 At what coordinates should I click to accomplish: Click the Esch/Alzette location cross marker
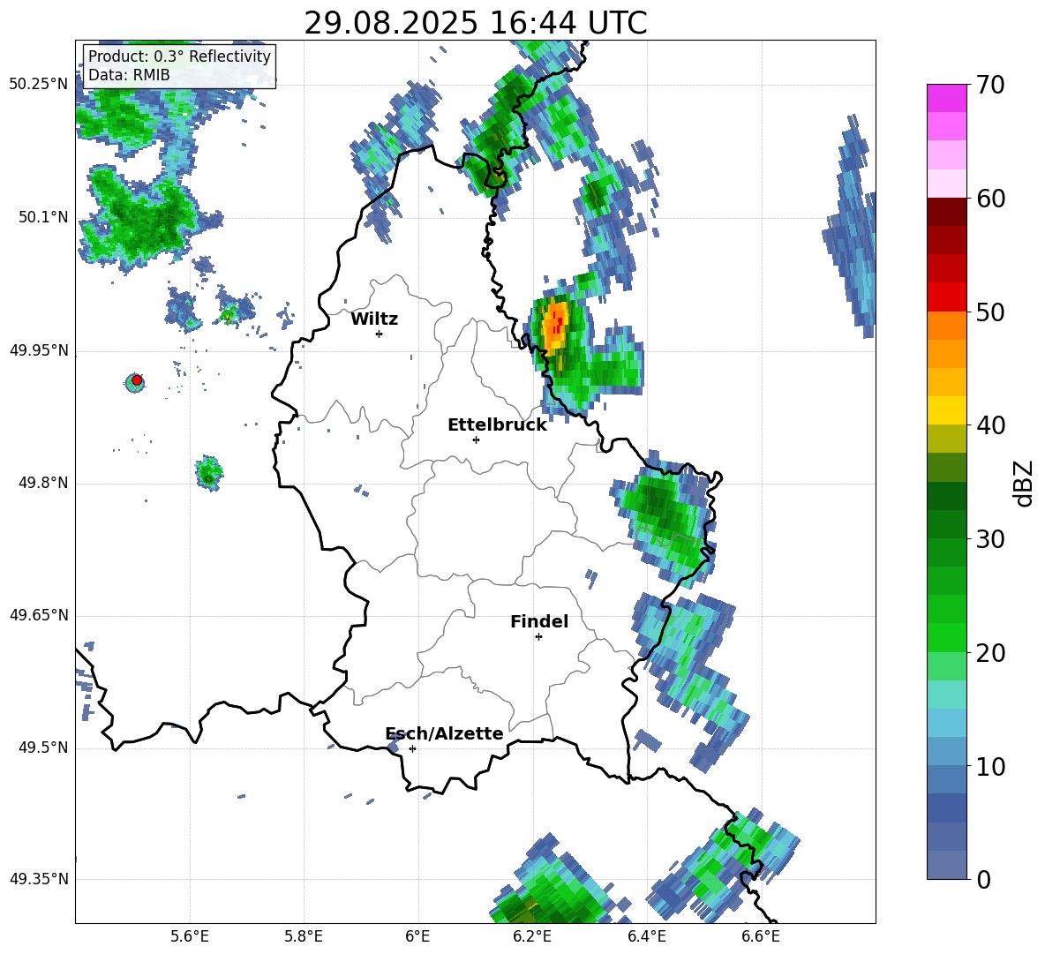412,748
